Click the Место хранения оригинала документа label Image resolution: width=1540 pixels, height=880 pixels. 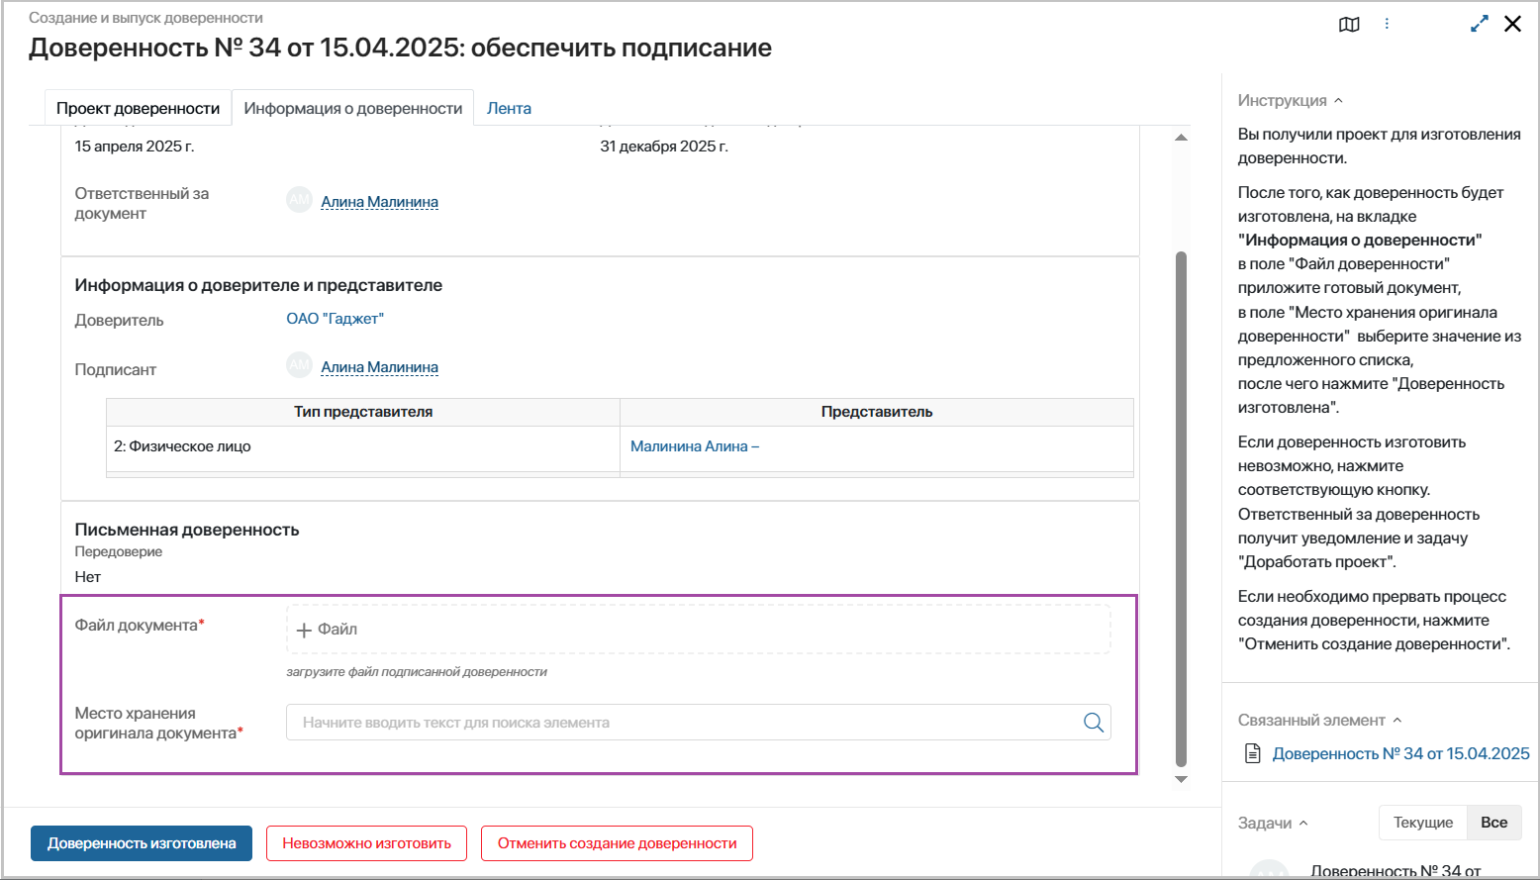pos(158,724)
